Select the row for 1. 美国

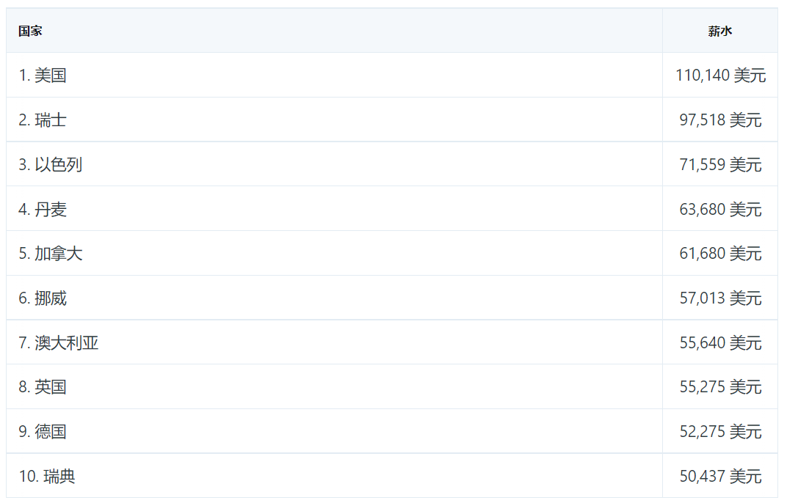coord(43,75)
